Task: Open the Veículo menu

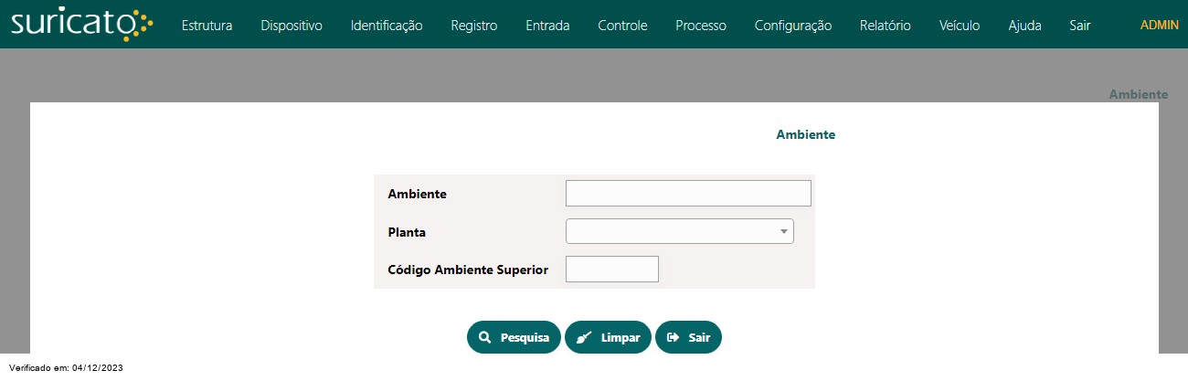Action: [960, 26]
